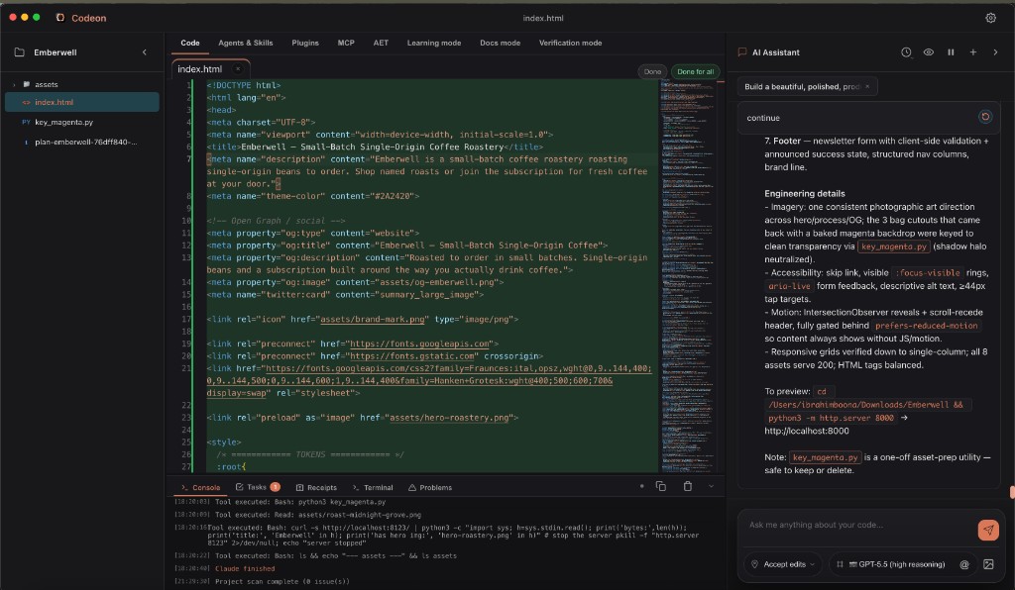Toggle the eye visibility icon in AI Assistant
The width and height of the screenshot is (1015, 590).
coord(928,52)
